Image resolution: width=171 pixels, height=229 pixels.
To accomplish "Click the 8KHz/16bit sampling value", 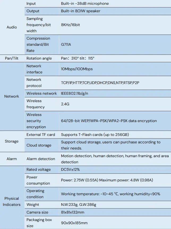I will (x=70, y=25).
